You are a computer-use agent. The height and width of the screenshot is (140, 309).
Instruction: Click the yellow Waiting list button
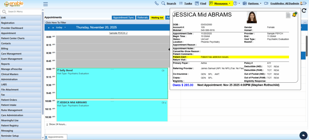(157, 18)
